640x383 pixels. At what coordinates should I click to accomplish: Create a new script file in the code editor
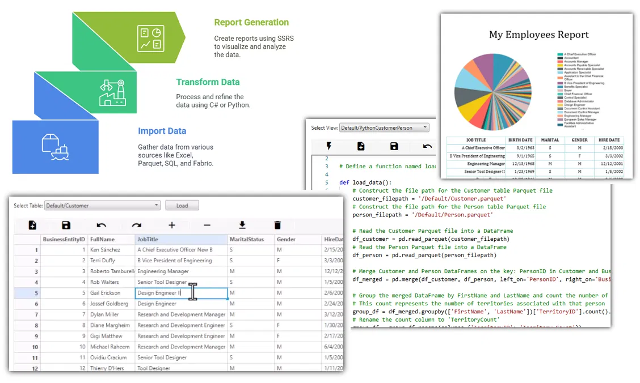361,146
